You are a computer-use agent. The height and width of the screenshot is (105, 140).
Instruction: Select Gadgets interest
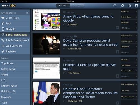coord(15,29)
